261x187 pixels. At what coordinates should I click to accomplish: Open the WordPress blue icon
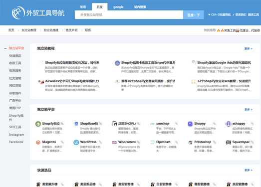point(76,143)
